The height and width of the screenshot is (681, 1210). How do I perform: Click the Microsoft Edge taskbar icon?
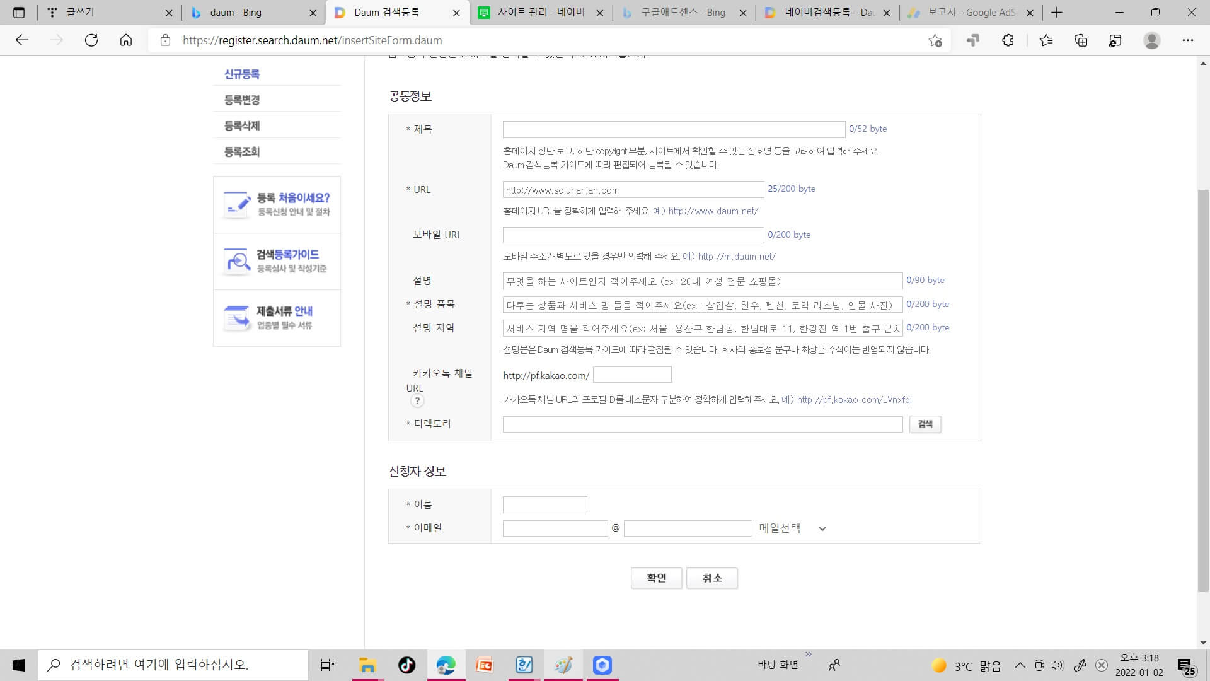(446, 665)
